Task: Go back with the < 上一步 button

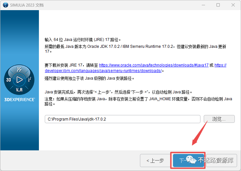Action: pos(155,161)
